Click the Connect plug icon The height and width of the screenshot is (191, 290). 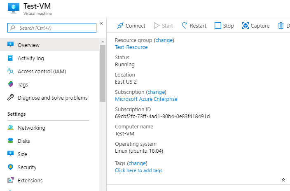pyautogui.click(x=120, y=26)
